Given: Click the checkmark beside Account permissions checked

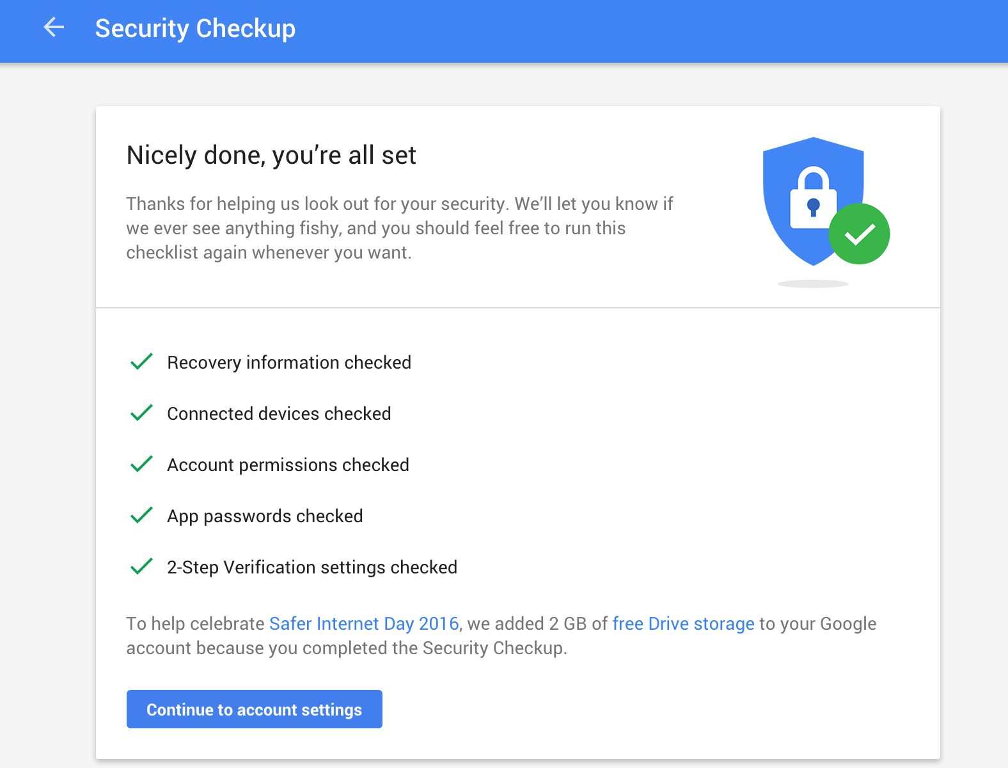Looking at the screenshot, I should click(141, 465).
